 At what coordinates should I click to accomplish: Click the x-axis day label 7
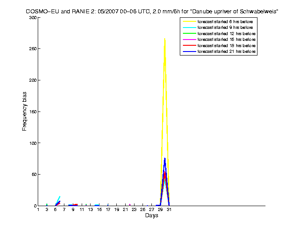pyautogui.click(x=64, y=210)
